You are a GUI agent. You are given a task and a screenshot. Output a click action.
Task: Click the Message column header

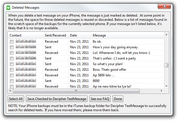[127, 35]
